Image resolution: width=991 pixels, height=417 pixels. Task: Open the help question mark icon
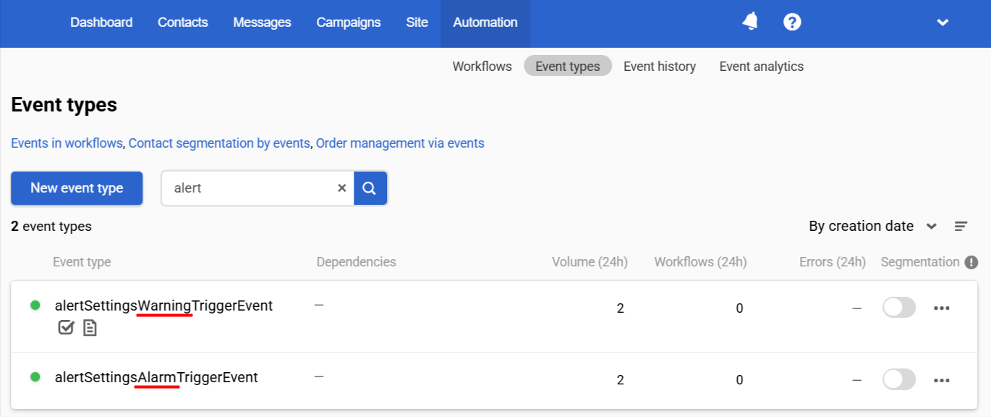pyautogui.click(x=792, y=22)
